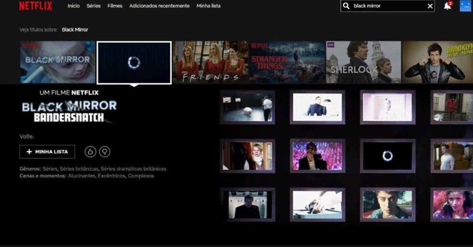This screenshot has height=247, width=473.
Task: Open the Séries menu item
Action: pos(93,6)
